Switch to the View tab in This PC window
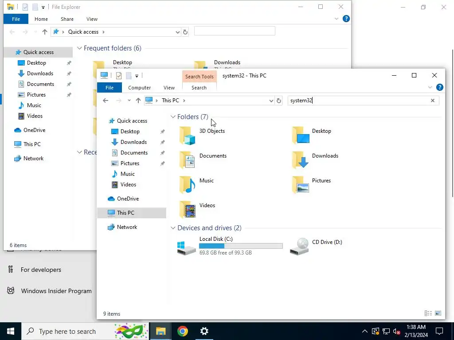454x340 pixels. pyautogui.click(x=169, y=88)
